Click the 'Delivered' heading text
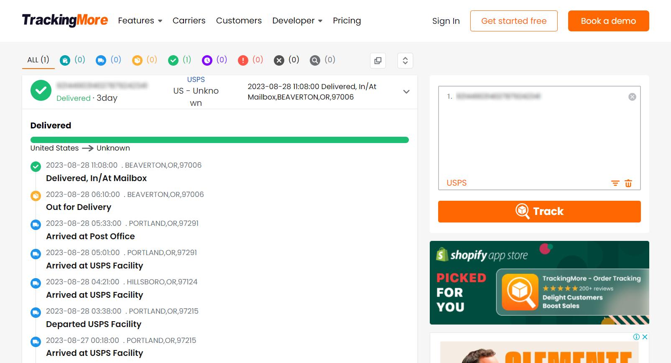Image resolution: width=671 pixels, height=363 pixels. coord(51,125)
